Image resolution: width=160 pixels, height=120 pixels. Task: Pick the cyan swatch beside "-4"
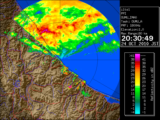click(x=137, y=112)
